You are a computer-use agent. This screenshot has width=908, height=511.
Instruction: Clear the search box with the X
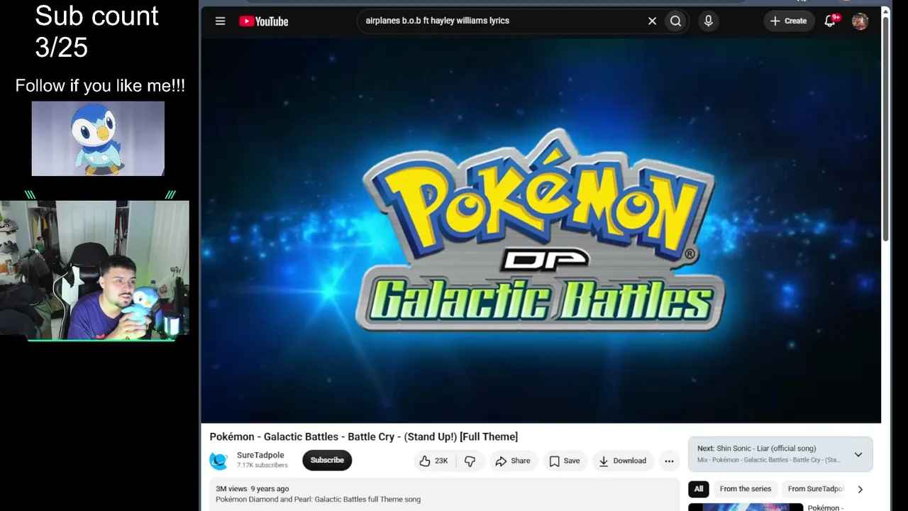coord(652,21)
